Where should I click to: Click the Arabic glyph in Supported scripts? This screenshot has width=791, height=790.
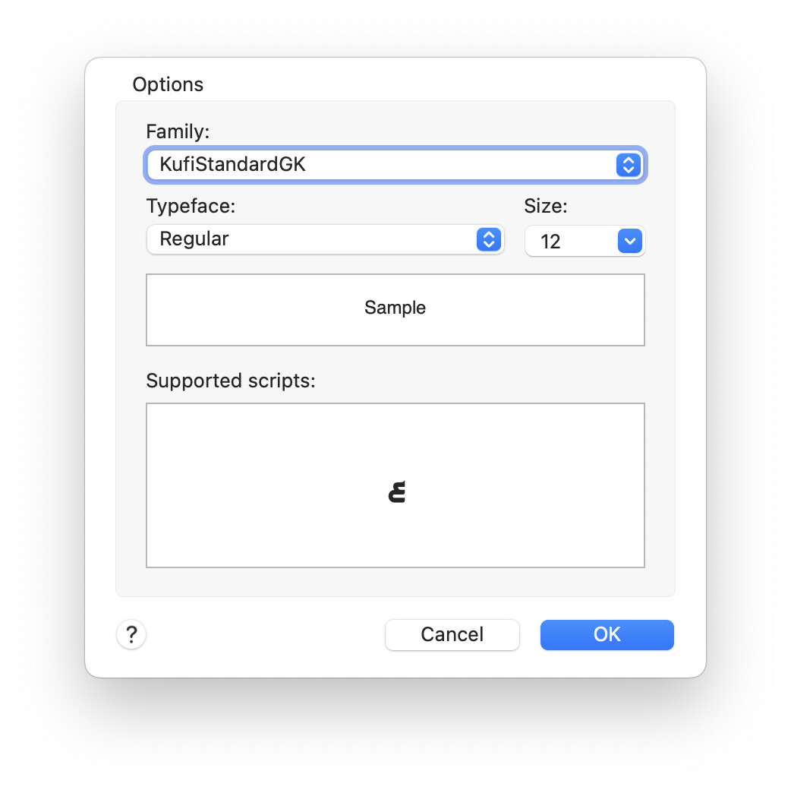pos(397,492)
